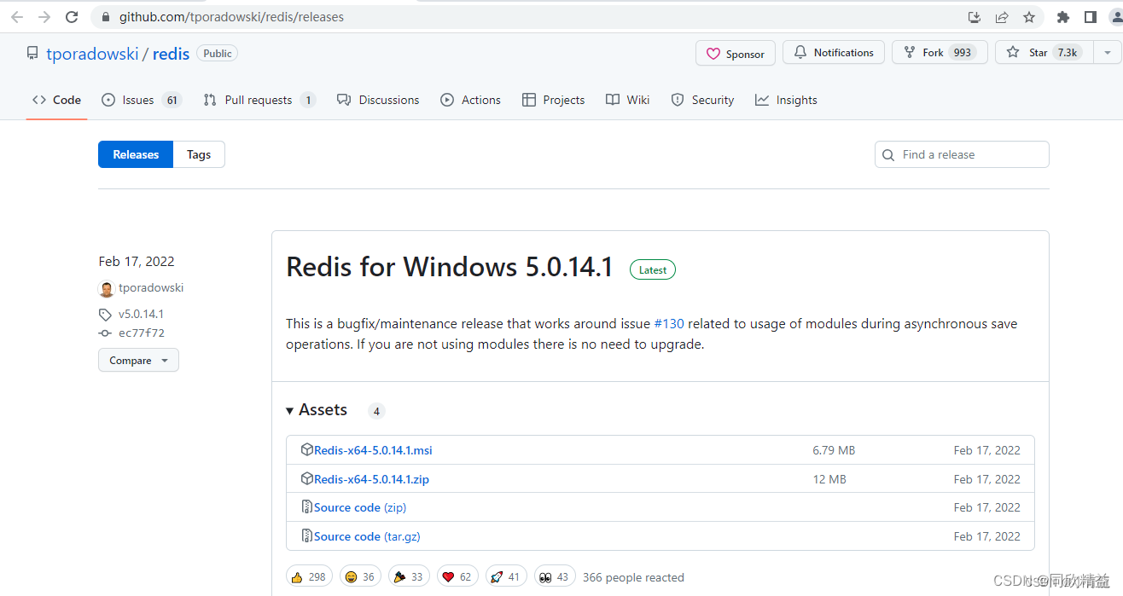Click the 366 people reacted text
Screen dimensions: 1123x596
point(633,577)
